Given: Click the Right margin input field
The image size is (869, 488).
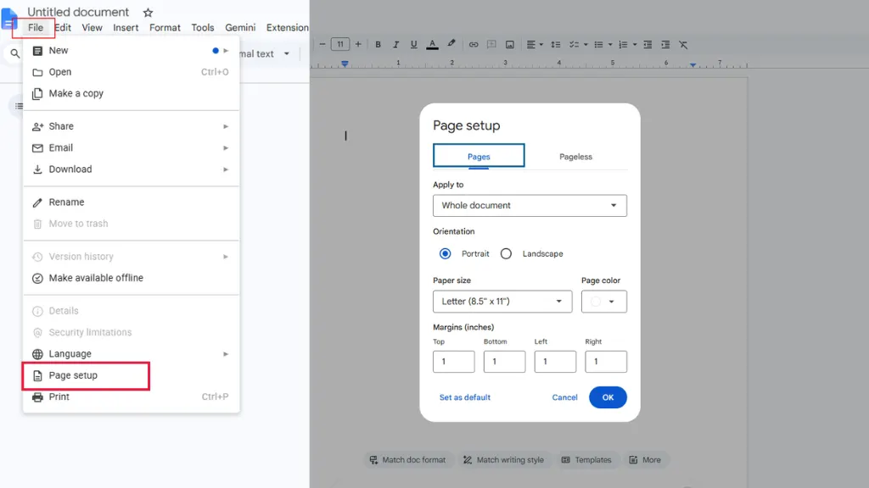Looking at the screenshot, I should pos(606,361).
